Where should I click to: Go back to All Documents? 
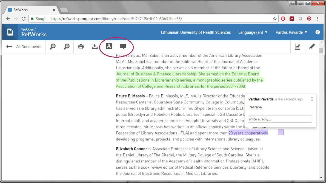click(x=24, y=47)
